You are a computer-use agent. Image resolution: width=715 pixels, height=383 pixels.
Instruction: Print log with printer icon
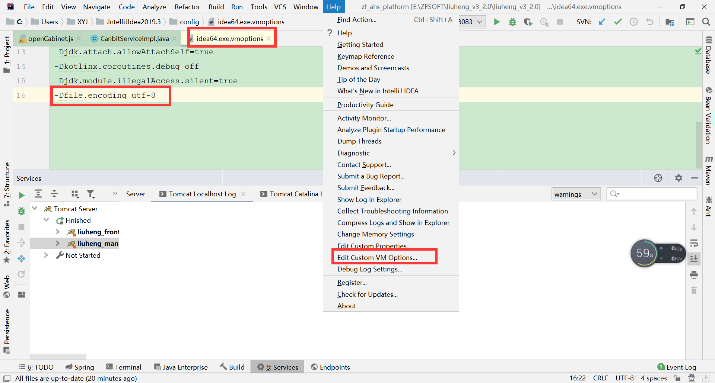pyautogui.click(x=694, y=275)
